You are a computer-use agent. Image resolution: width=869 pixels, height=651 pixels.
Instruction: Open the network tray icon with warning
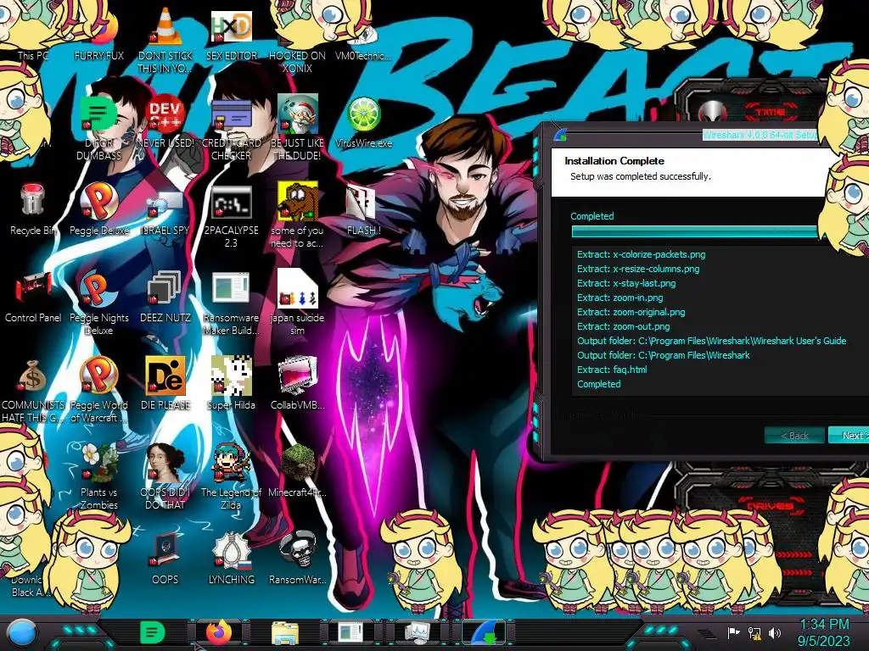(754, 632)
